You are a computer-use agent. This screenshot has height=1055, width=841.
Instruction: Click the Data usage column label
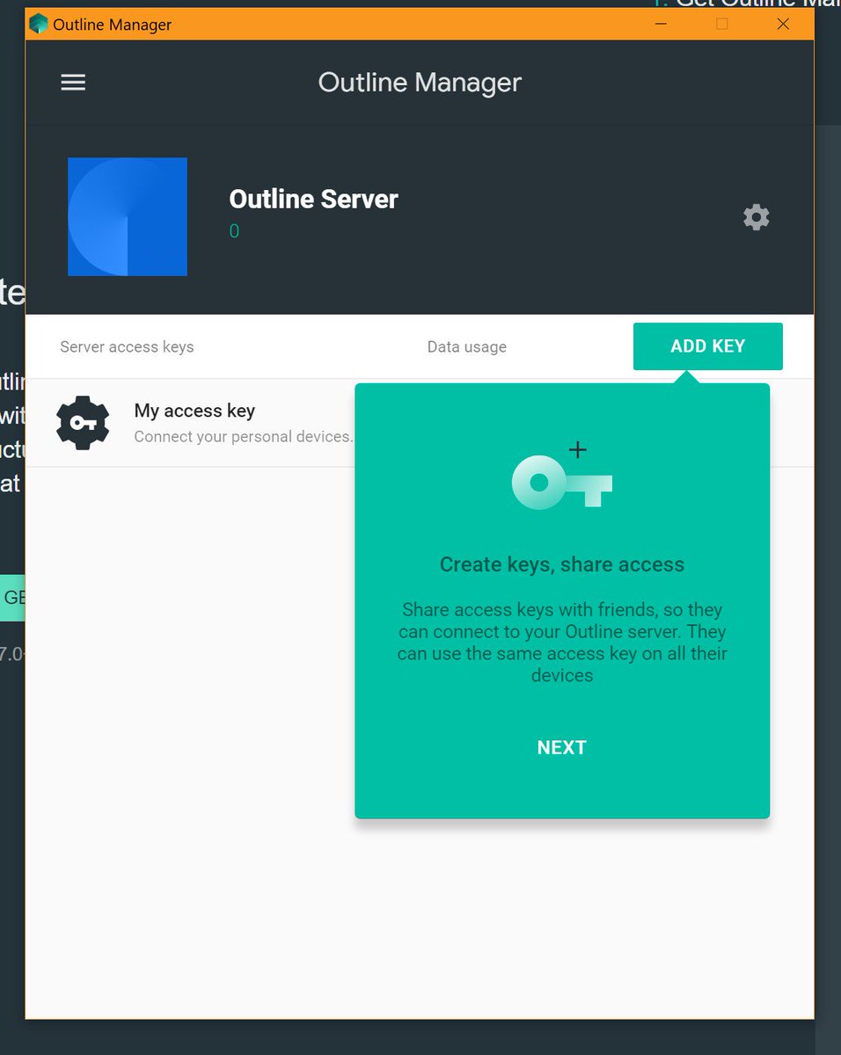pyautogui.click(x=467, y=346)
